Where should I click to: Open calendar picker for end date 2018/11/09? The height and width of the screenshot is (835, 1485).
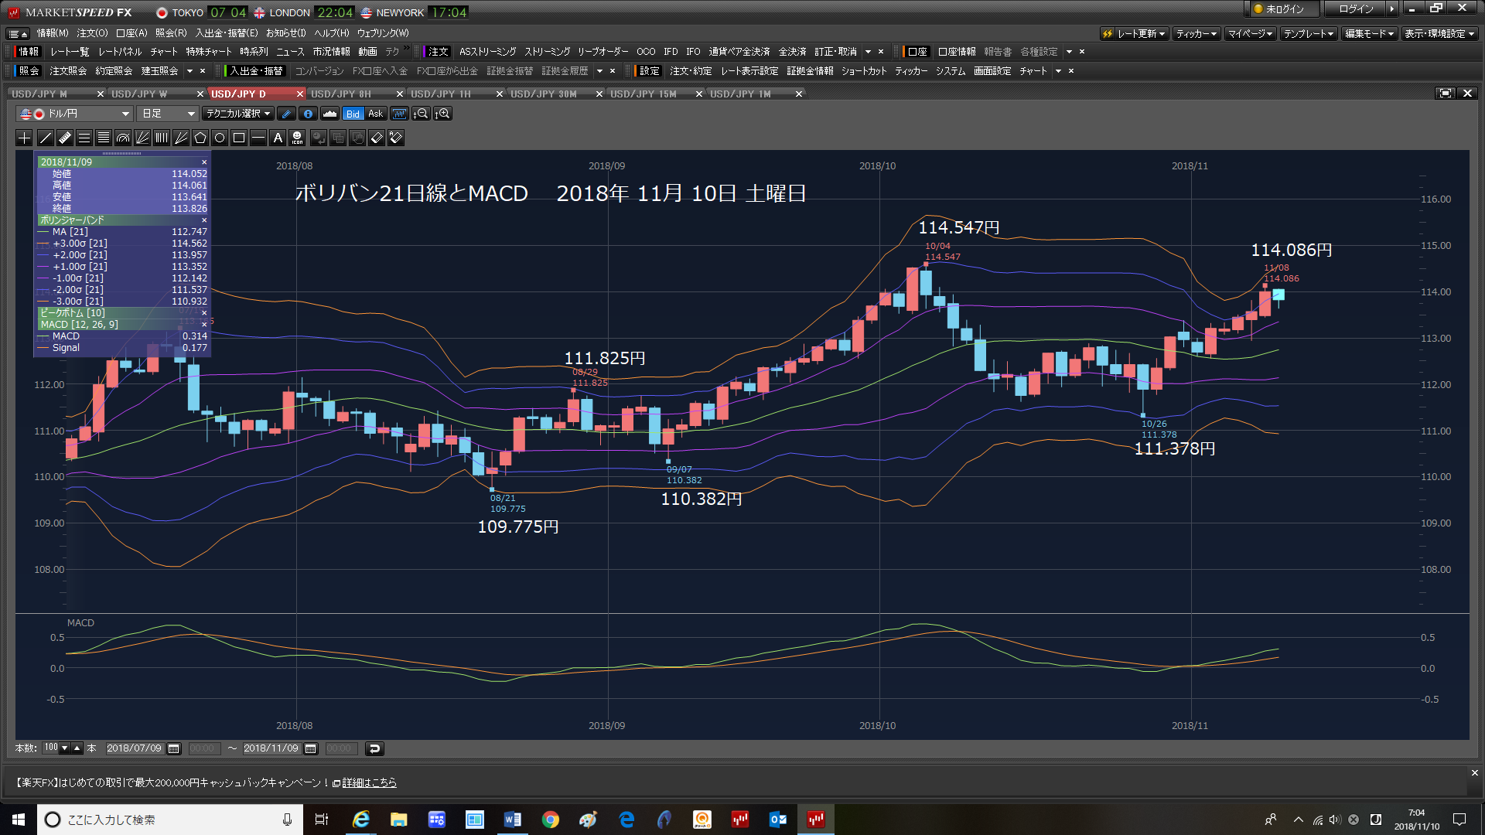pyautogui.click(x=311, y=748)
